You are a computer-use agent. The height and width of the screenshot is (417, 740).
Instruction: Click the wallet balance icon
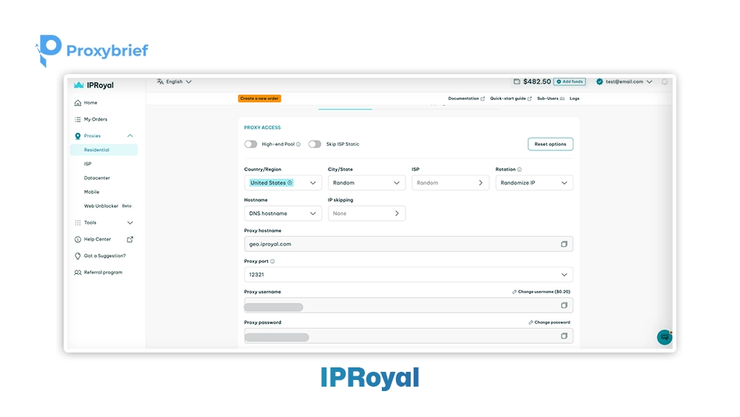tap(517, 81)
